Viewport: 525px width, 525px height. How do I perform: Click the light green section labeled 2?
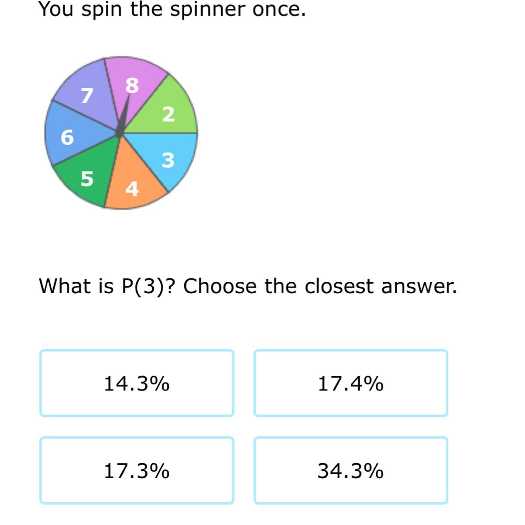[x=175, y=105]
